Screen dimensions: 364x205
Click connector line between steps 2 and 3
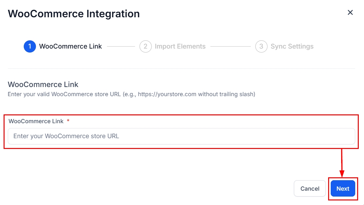coord(230,46)
